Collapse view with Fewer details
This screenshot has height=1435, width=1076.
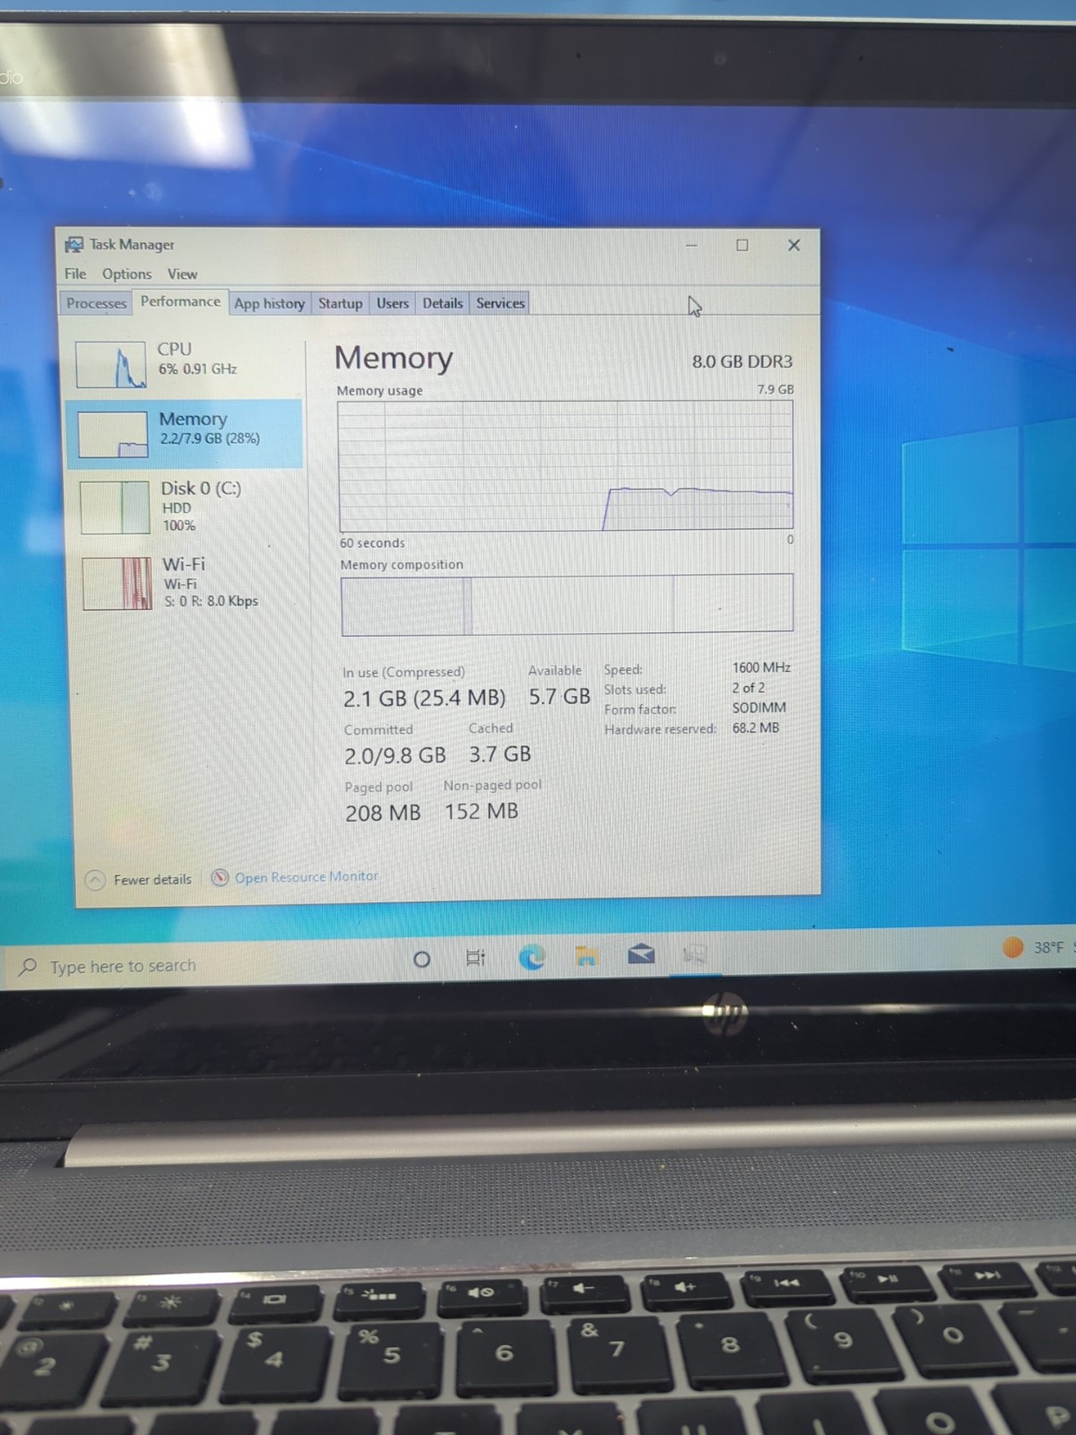pos(139,880)
